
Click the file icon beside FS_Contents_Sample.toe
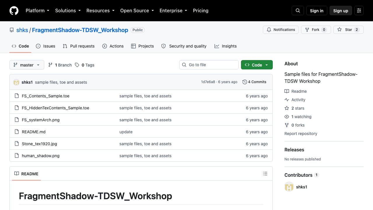point(17,96)
